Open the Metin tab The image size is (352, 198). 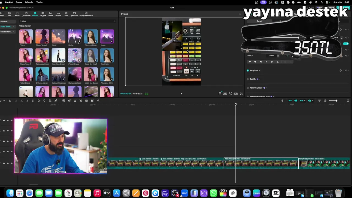point(17,14)
